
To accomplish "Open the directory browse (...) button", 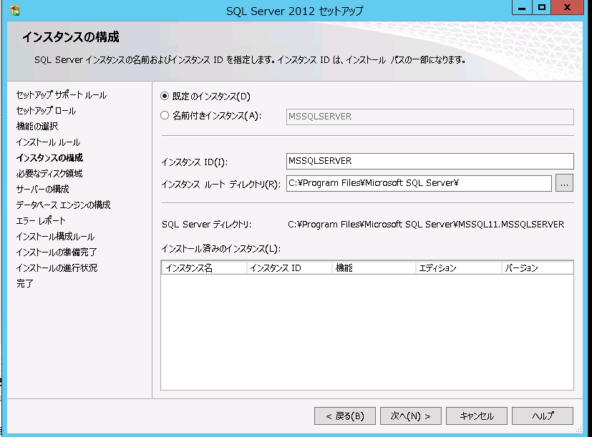I will pos(564,183).
